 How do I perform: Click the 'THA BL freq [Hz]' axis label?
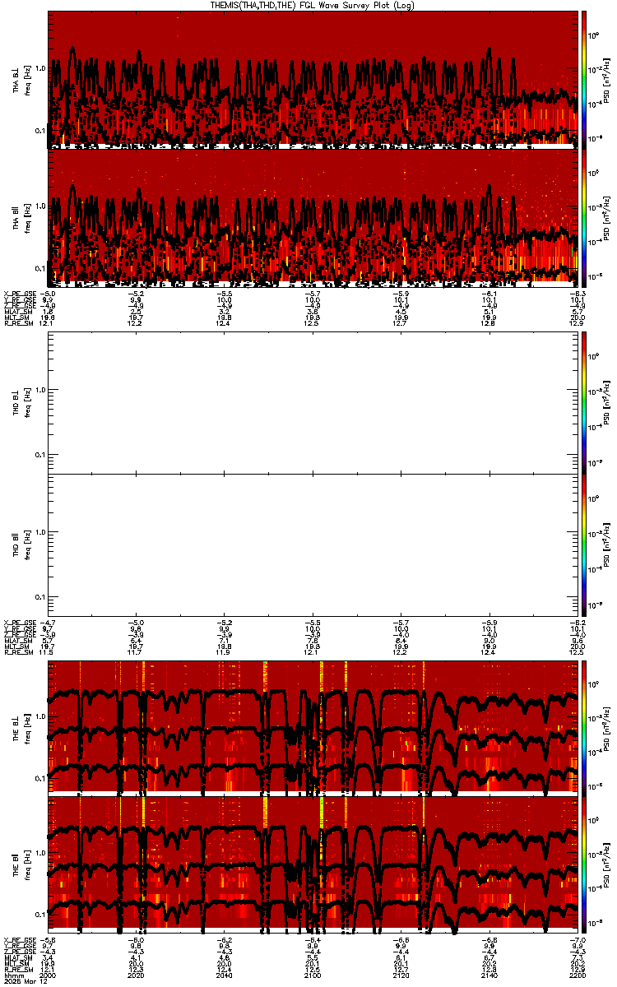click(x=21, y=79)
